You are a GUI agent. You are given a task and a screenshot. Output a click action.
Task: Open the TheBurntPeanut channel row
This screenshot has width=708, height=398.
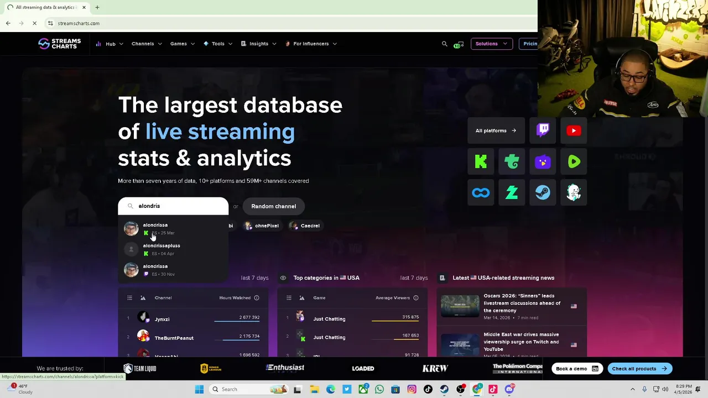pyautogui.click(x=193, y=337)
